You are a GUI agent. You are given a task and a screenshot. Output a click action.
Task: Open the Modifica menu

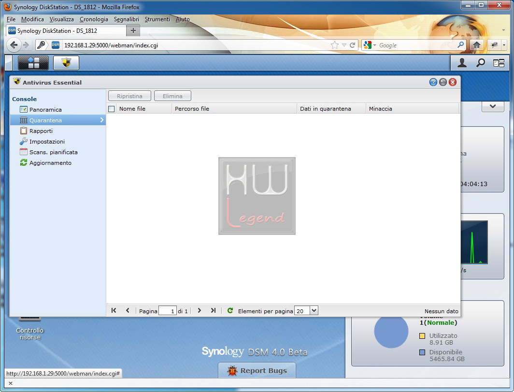click(32, 19)
